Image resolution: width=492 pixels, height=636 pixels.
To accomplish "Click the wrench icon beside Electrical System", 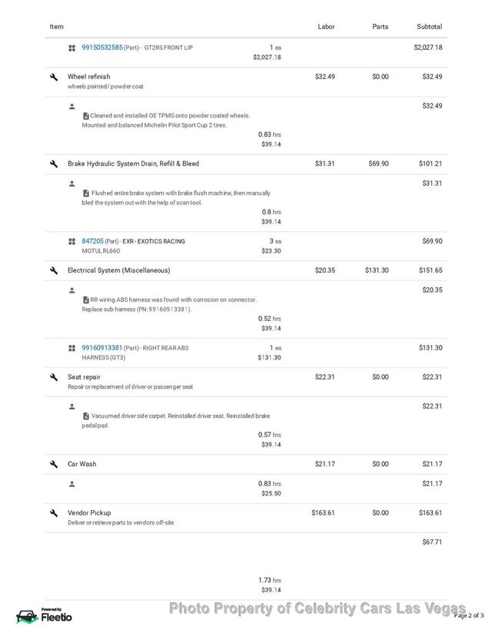I will (54, 270).
